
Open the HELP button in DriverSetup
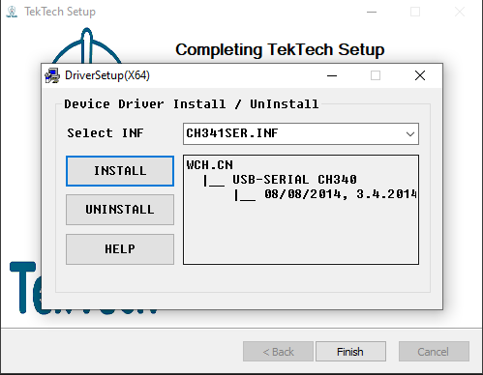120,249
